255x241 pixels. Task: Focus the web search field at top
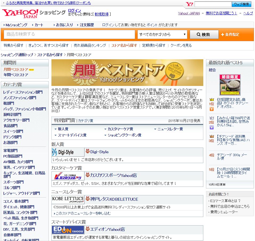point(213,4)
